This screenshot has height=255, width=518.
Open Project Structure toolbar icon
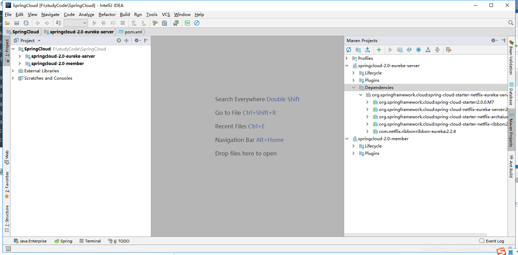pos(164,23)
